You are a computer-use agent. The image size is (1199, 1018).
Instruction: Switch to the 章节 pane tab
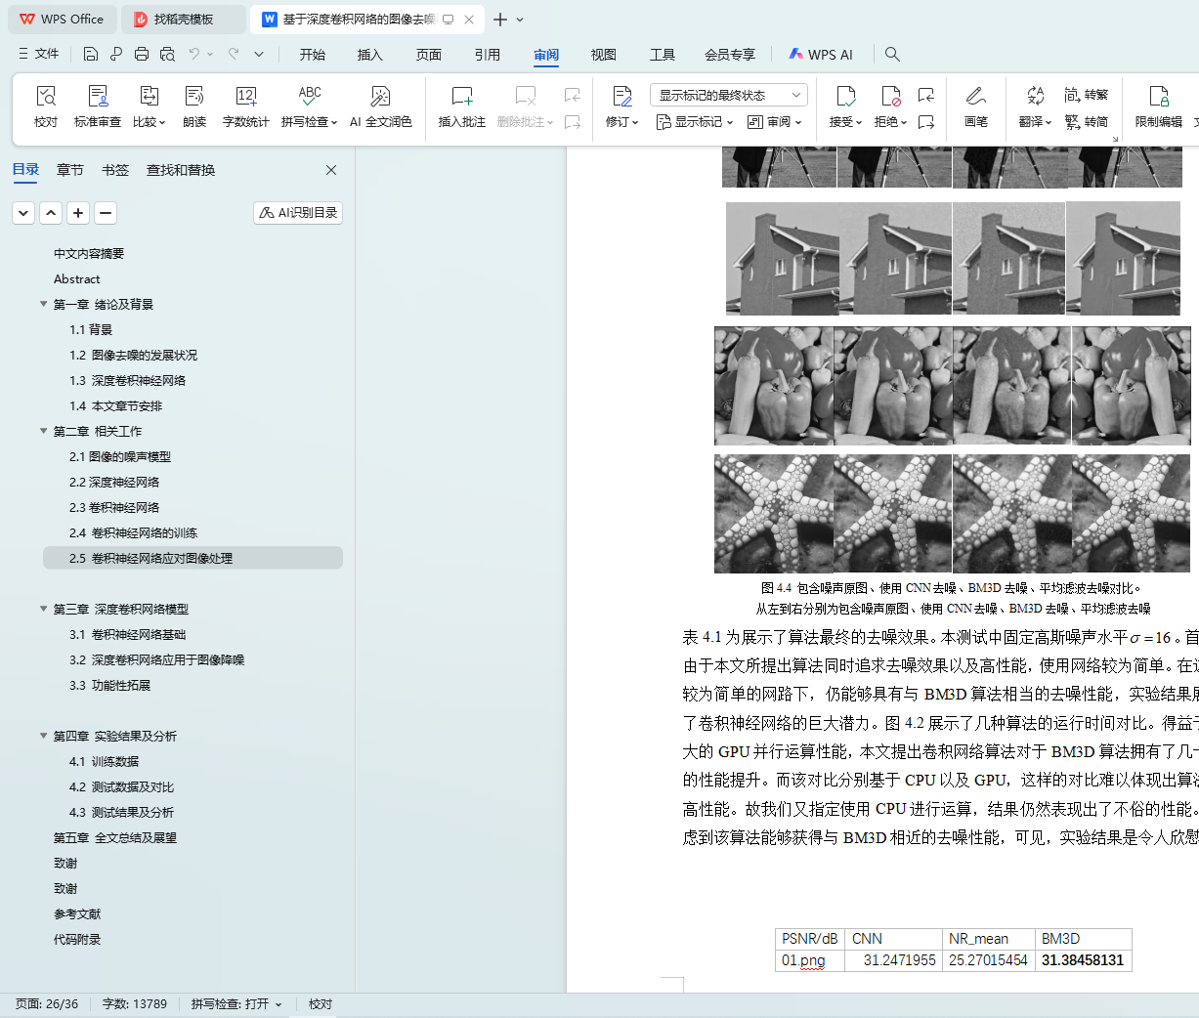tap(70, 170)
